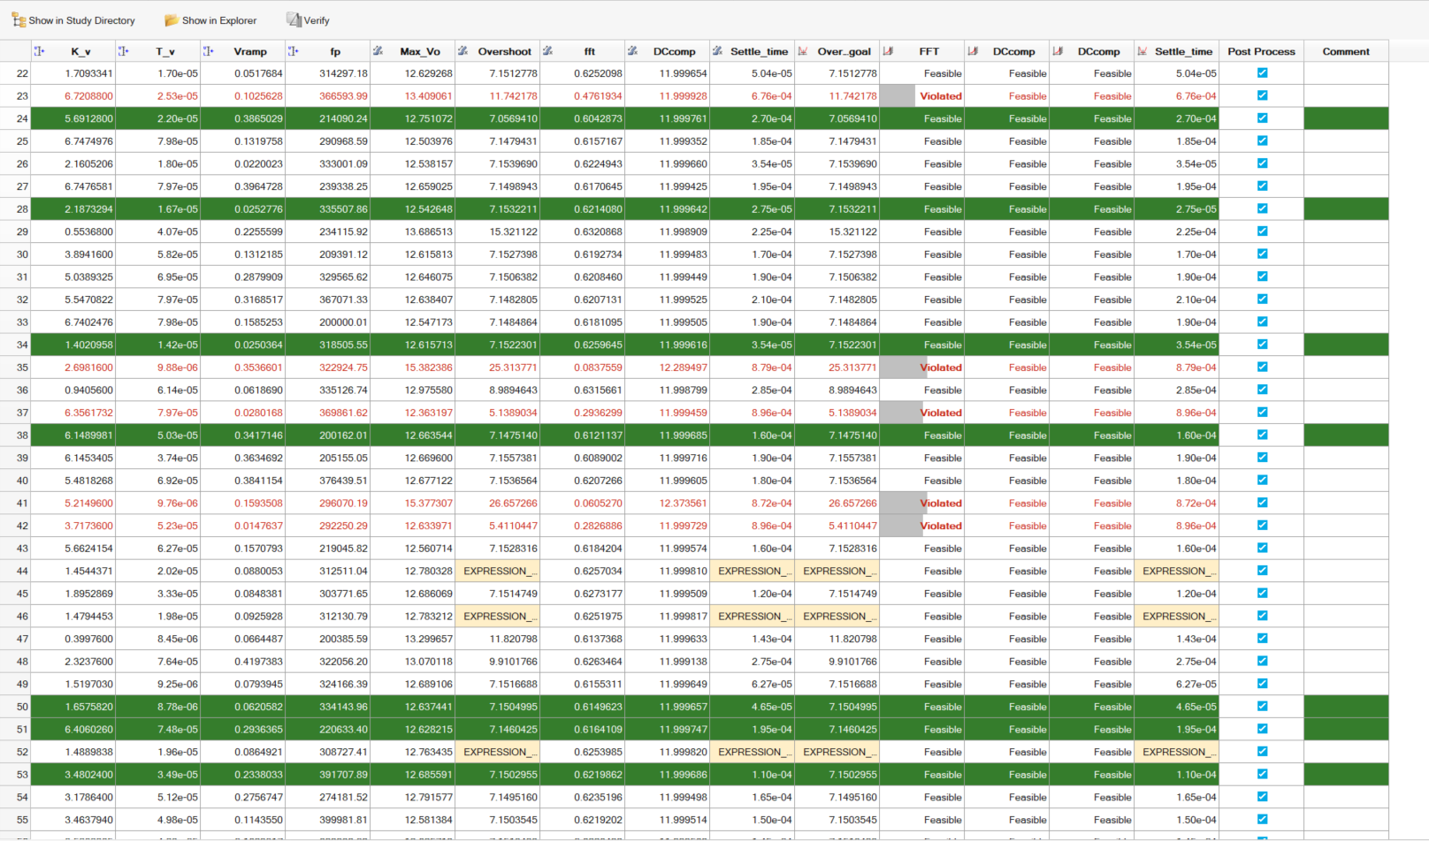This screenshot has height=841, width=1429.
Task: Toggle Post Process checkbox in row 22
Action: (1262, 73)
